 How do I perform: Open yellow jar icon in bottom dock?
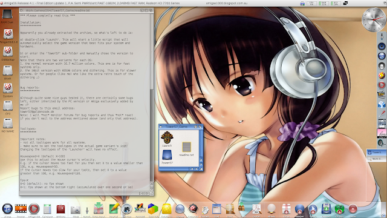point(167,209)
